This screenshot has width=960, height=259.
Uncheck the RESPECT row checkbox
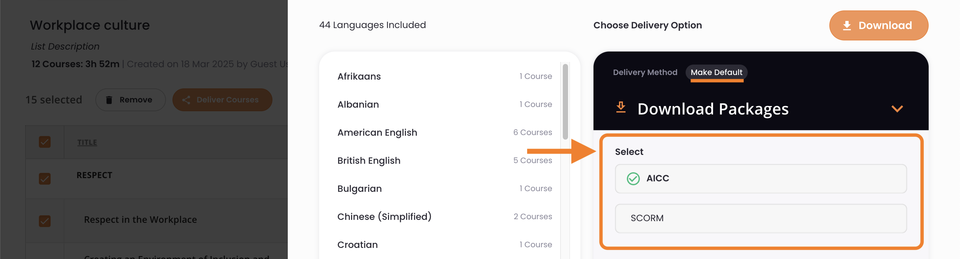tap(45, 179)
